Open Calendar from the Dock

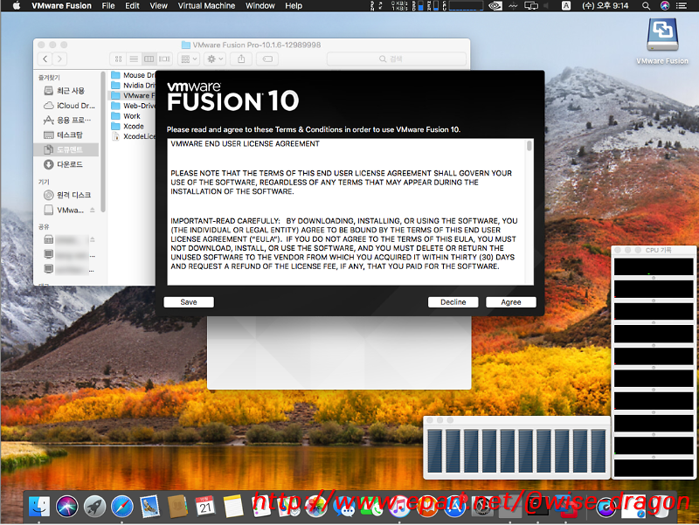coord(205,507)
